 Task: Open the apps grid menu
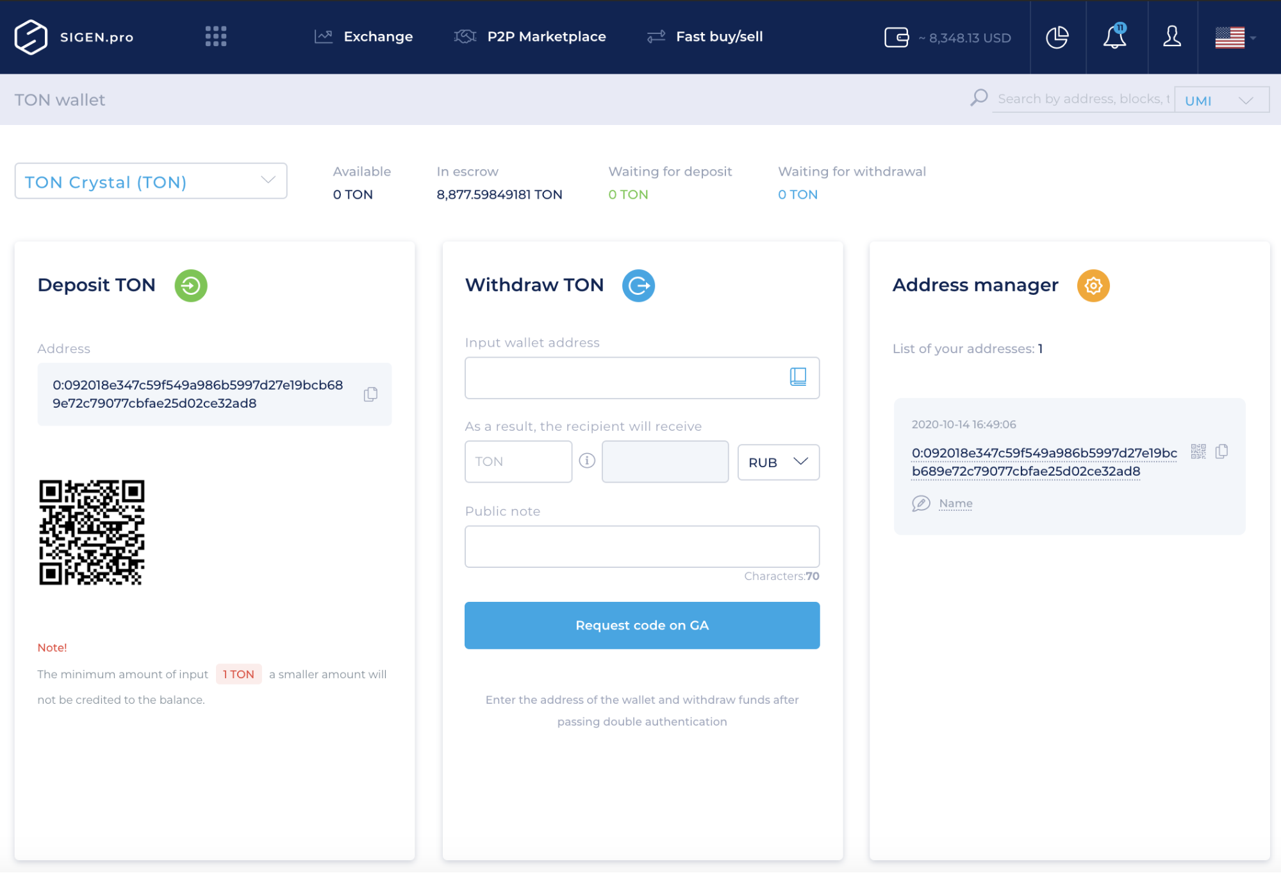[x=216, y=37]
